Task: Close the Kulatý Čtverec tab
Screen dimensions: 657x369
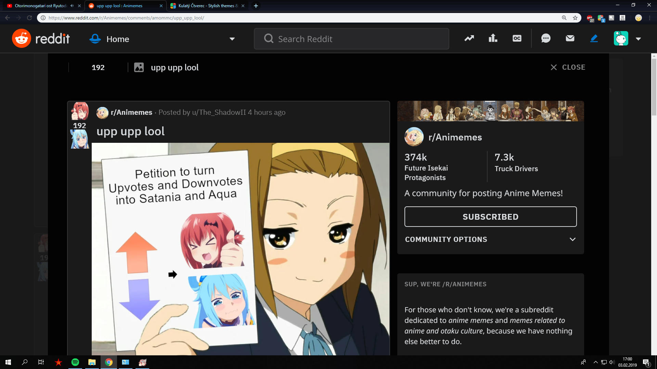Action: pos(243,6)
